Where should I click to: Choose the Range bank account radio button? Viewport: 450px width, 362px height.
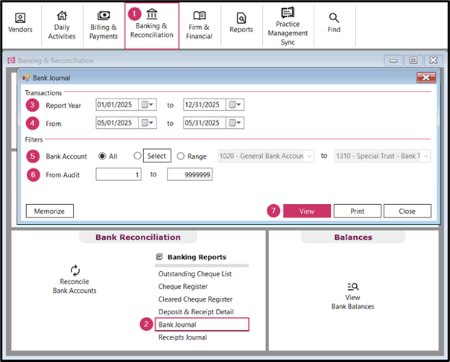point(180,156)
